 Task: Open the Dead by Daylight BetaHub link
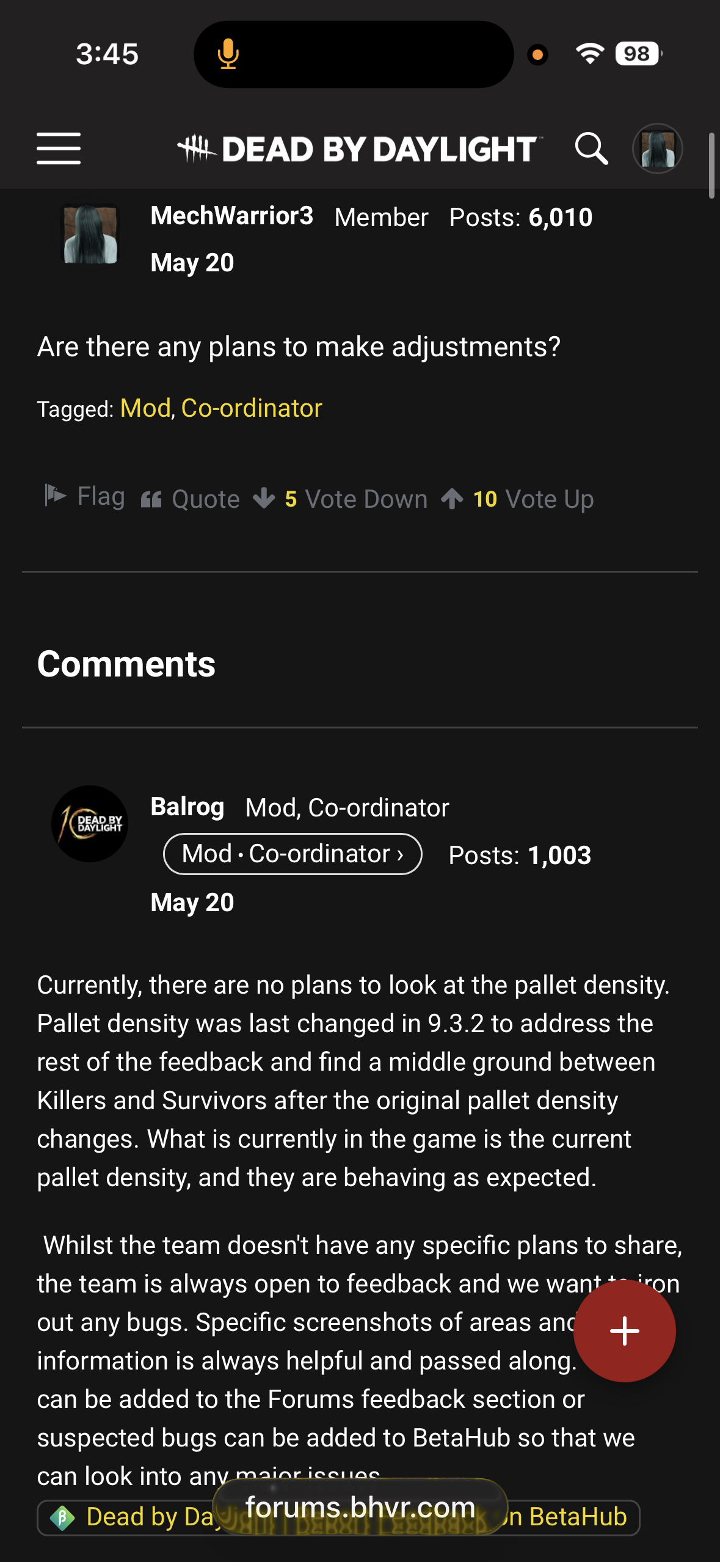(338, 1517)
